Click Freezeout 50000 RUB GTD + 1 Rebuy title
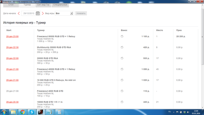Screen dimensions: 204x115 click(56, 36)
